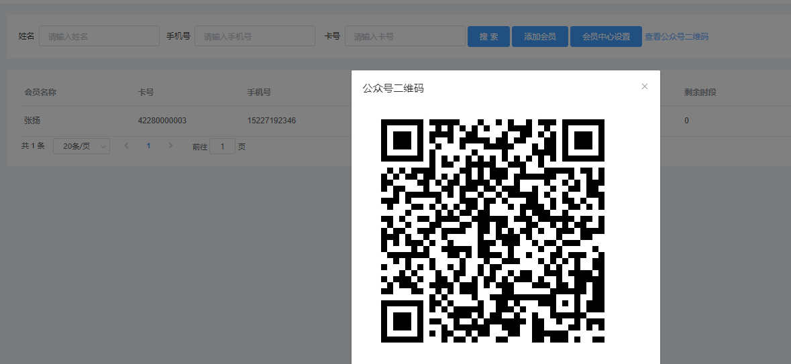Focus the 姓名 input field
Screen dimensions: 791x364
point(99,36)
